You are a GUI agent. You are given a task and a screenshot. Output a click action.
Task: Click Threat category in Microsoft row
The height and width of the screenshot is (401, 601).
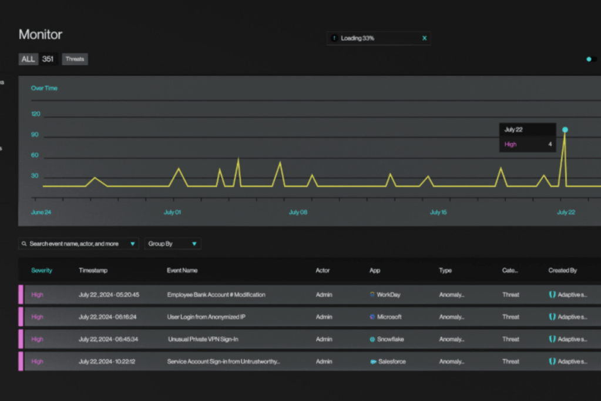coord(511,317)
